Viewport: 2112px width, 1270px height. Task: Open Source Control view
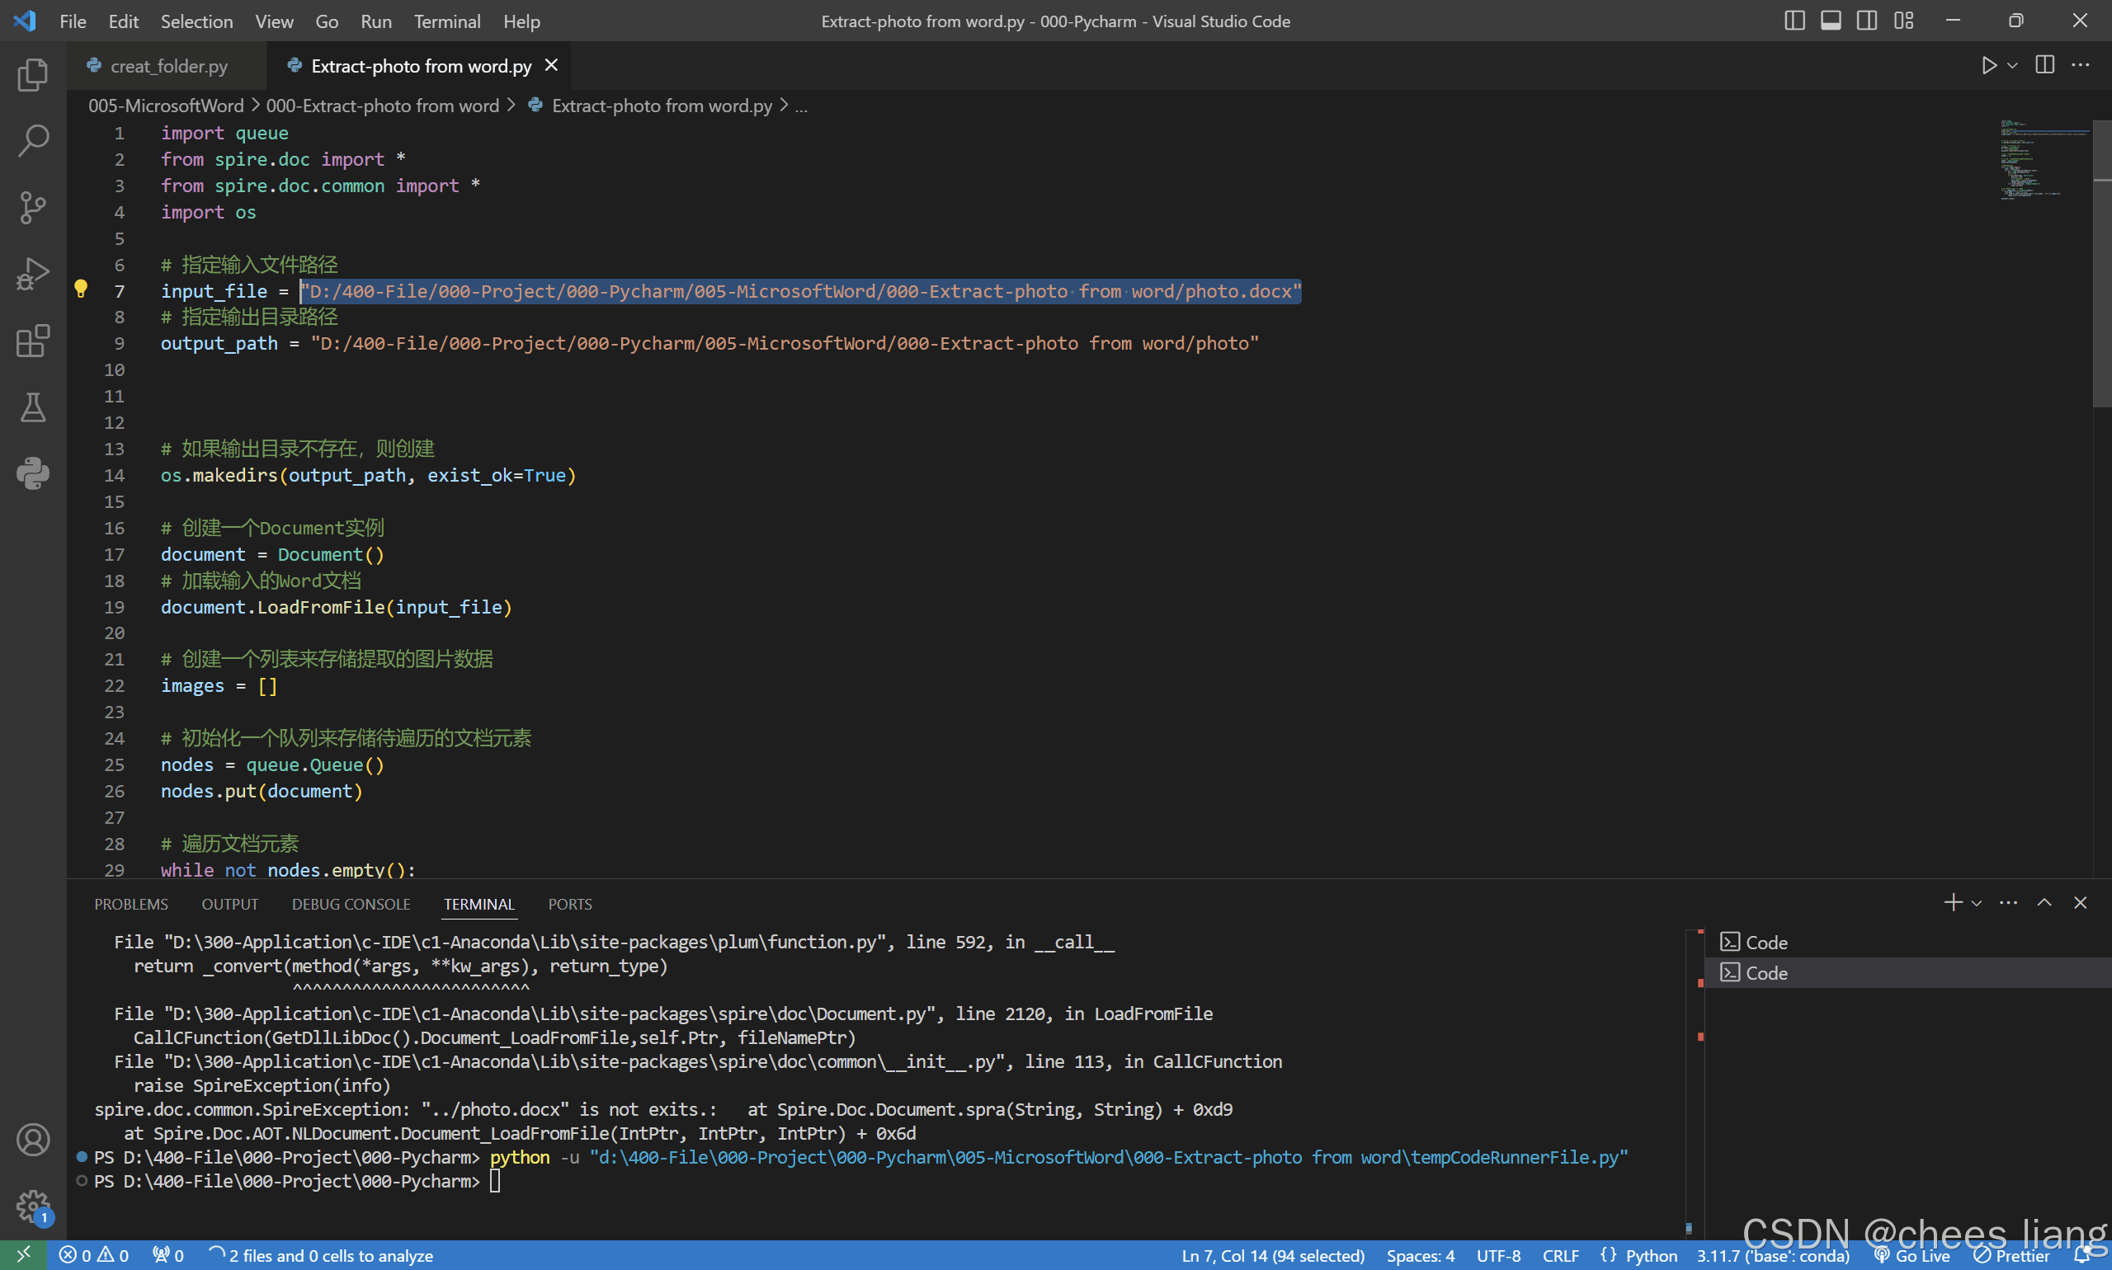[32, 208]
